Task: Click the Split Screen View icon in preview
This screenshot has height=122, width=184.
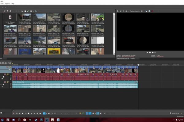Action: coord(126,11)
